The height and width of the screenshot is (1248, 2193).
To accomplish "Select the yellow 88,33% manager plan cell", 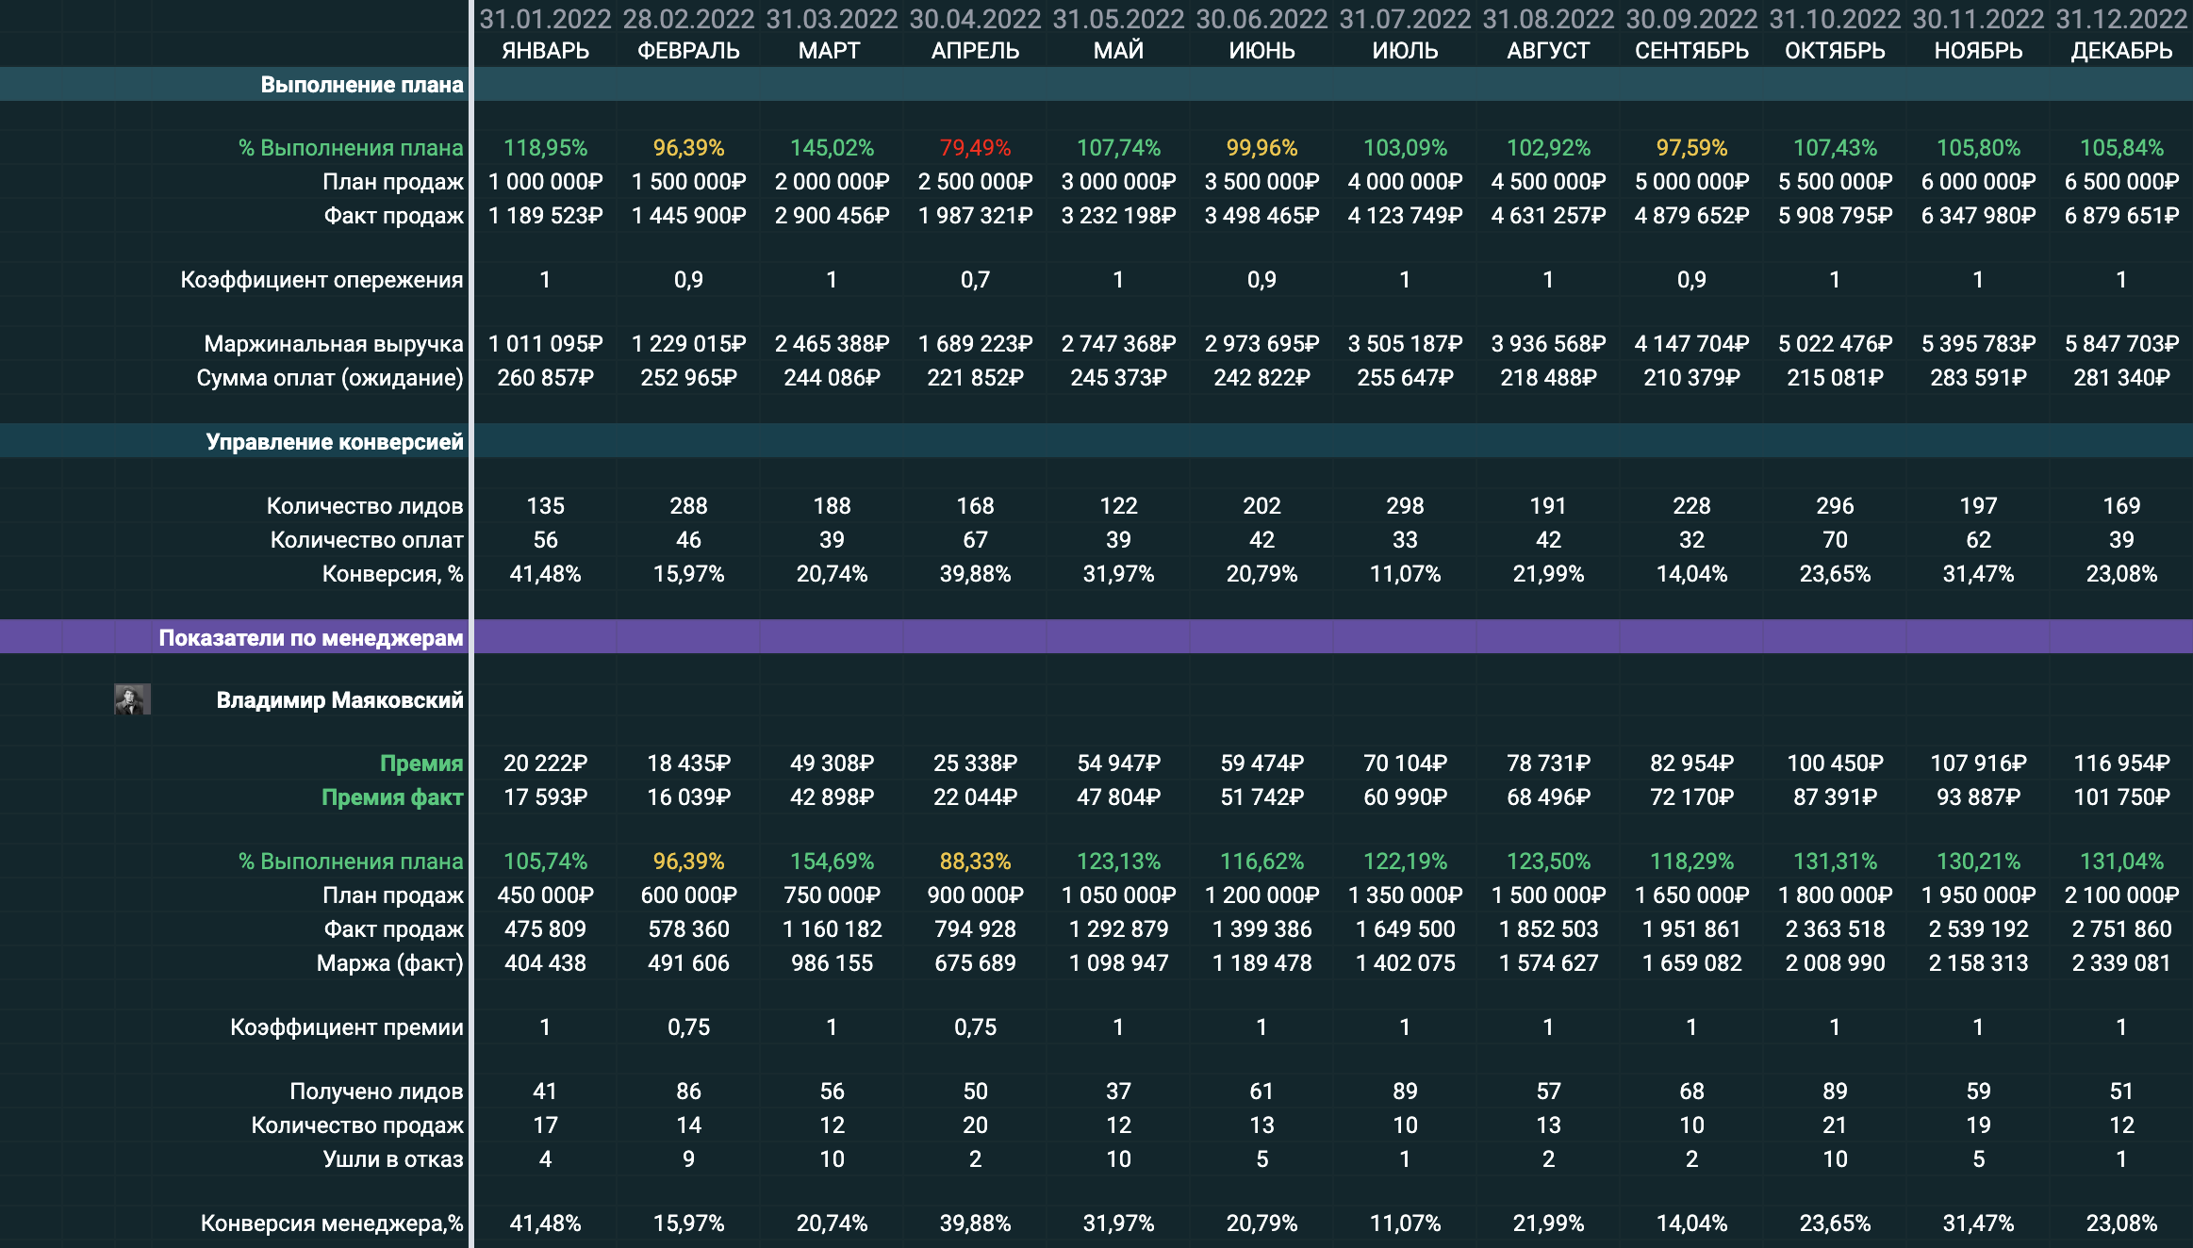I will (x=975, y=862).
